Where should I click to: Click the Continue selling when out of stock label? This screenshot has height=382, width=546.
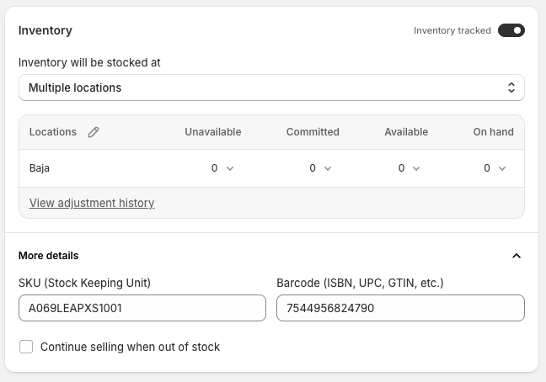point(130,347)
